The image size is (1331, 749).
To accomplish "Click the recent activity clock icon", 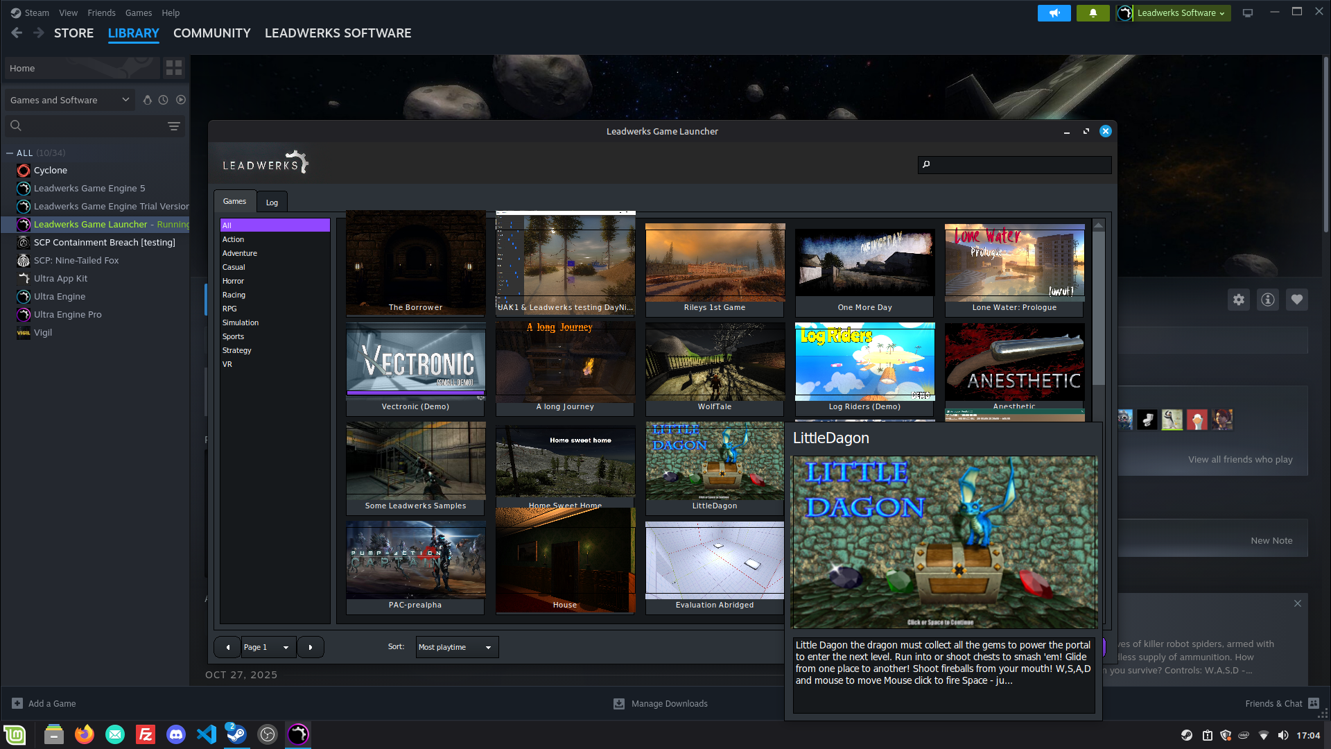I will point(164,100).
